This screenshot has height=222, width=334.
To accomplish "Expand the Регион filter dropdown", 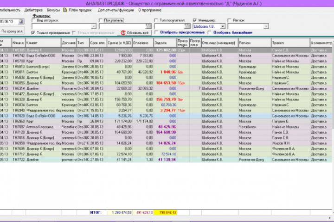I will click(x=266, y=26).
